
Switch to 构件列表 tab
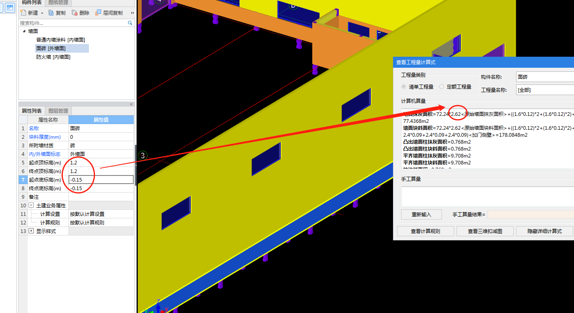(32, 2)
